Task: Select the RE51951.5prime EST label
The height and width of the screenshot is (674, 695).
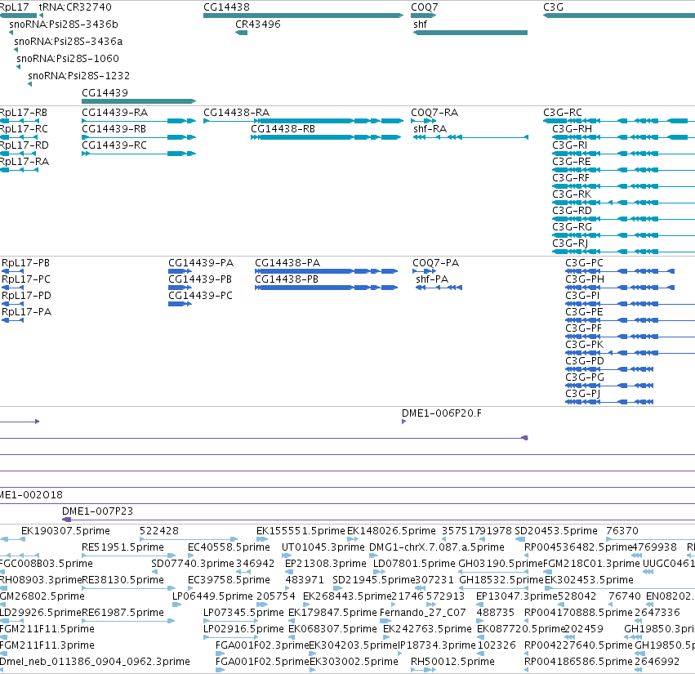Action: 123,547
